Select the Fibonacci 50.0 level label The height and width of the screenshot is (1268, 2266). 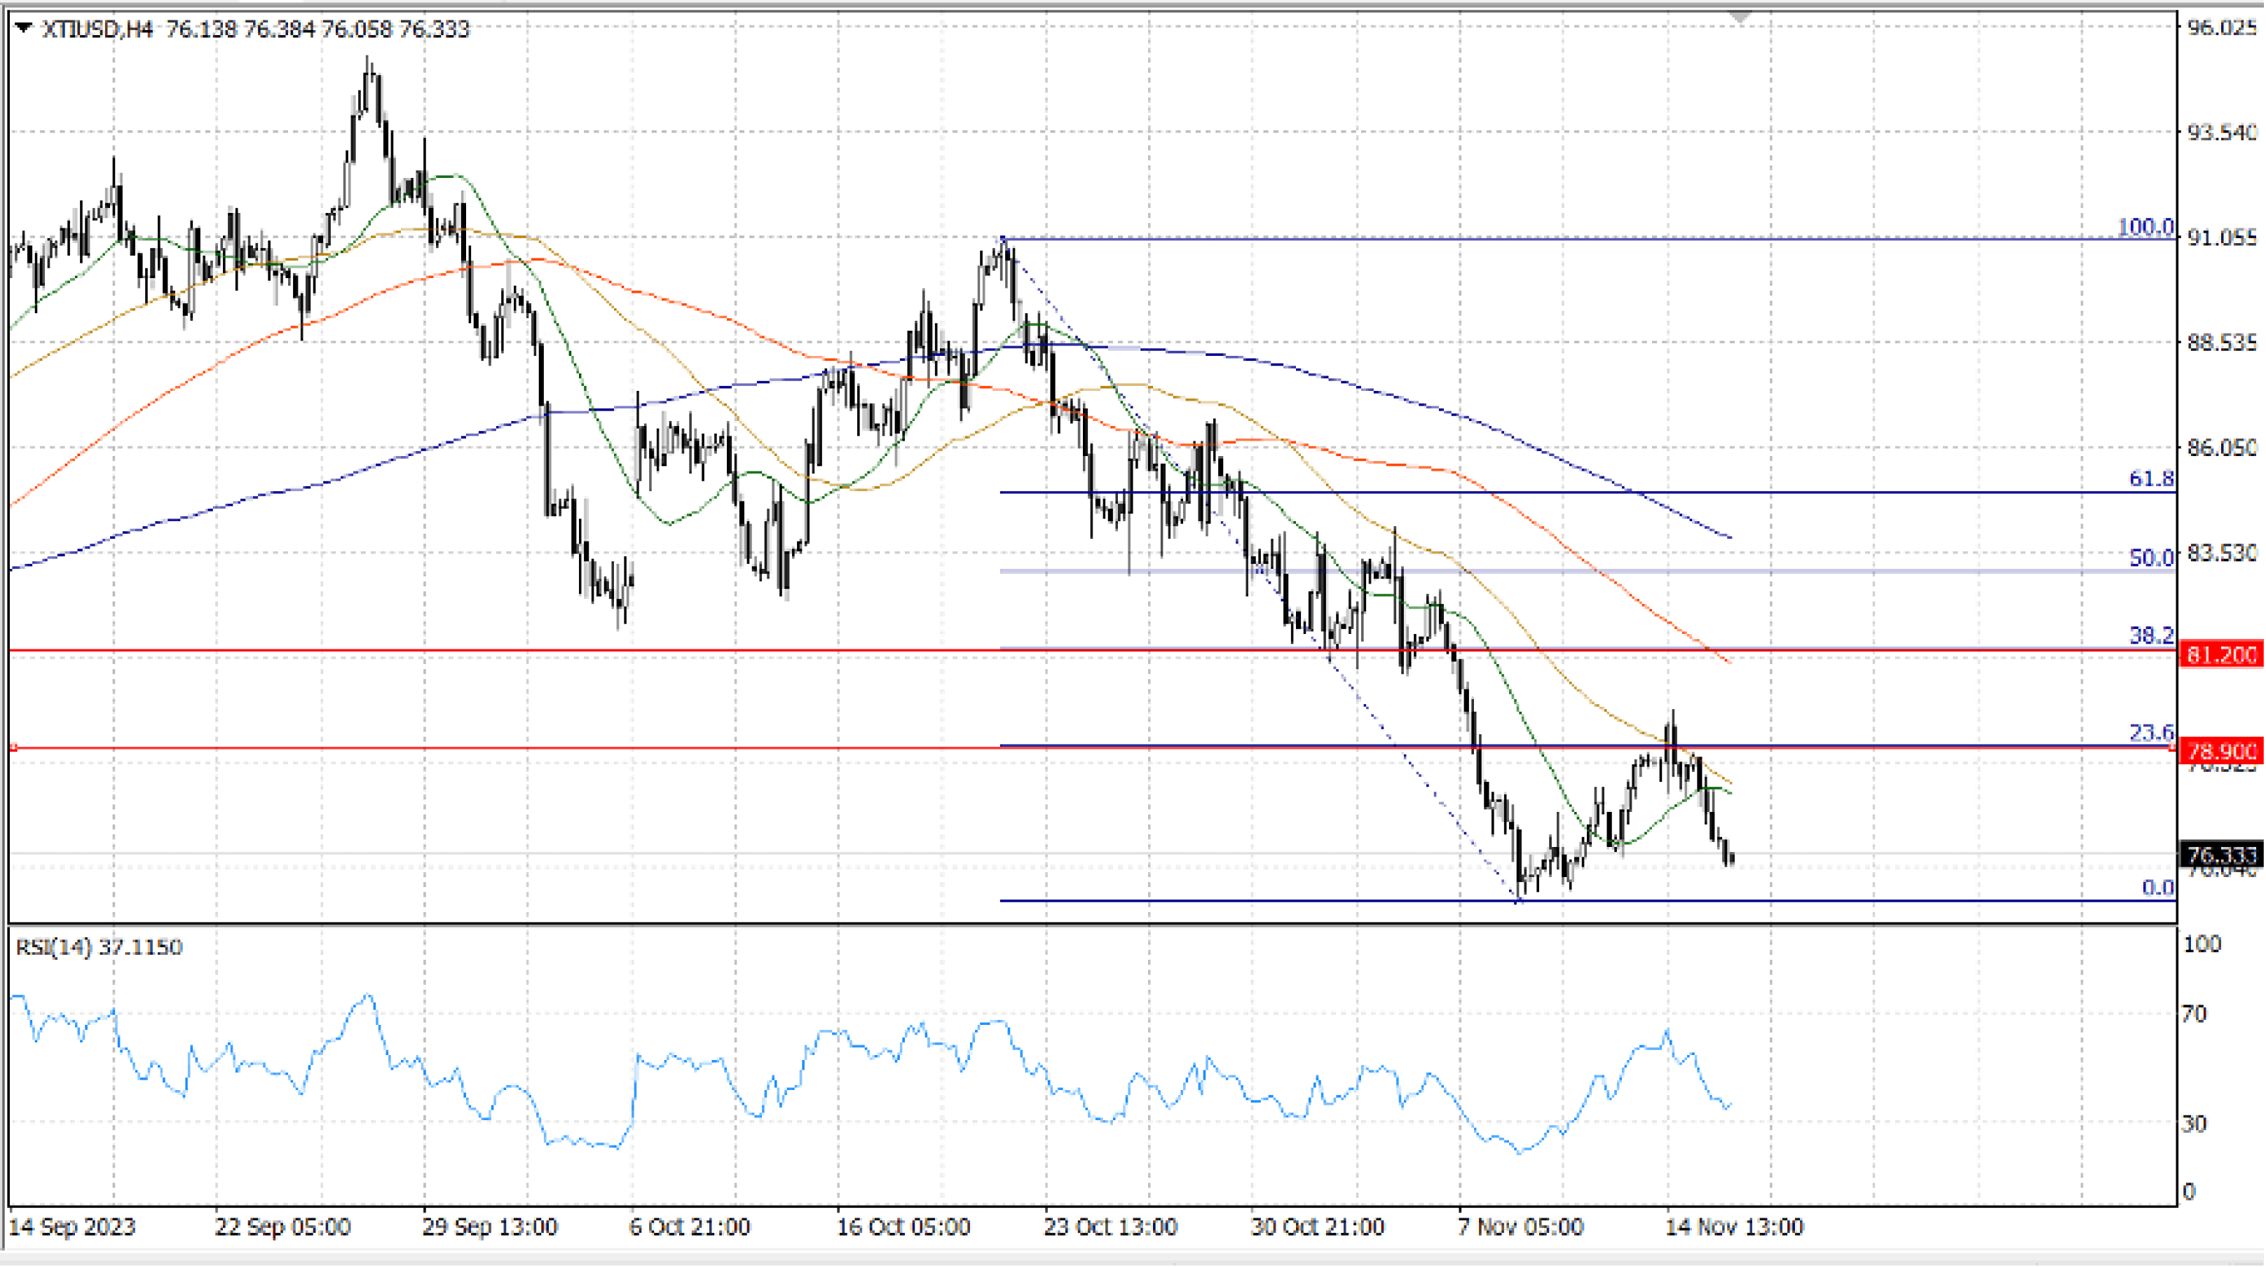2151,558
